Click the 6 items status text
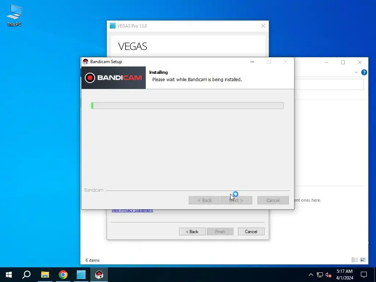This screenshot has width=376, height=282. coord(93,260)
